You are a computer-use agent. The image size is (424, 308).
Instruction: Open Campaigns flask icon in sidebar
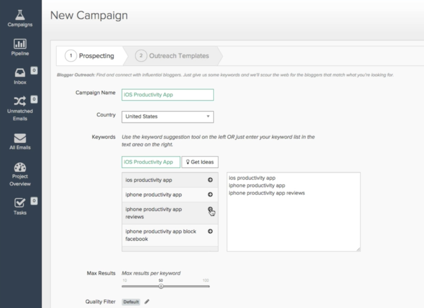(x=20, y=15)
